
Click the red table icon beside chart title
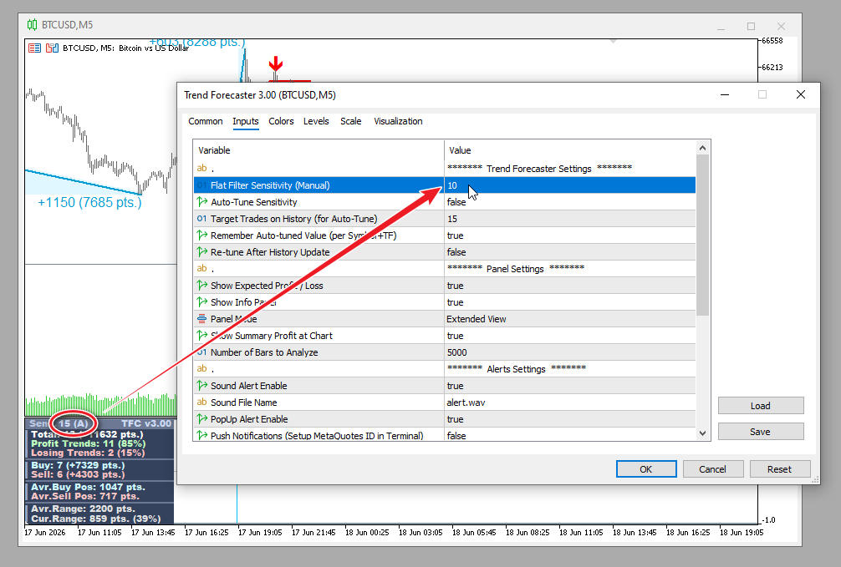pyautogui.click(x=35, y=48)
